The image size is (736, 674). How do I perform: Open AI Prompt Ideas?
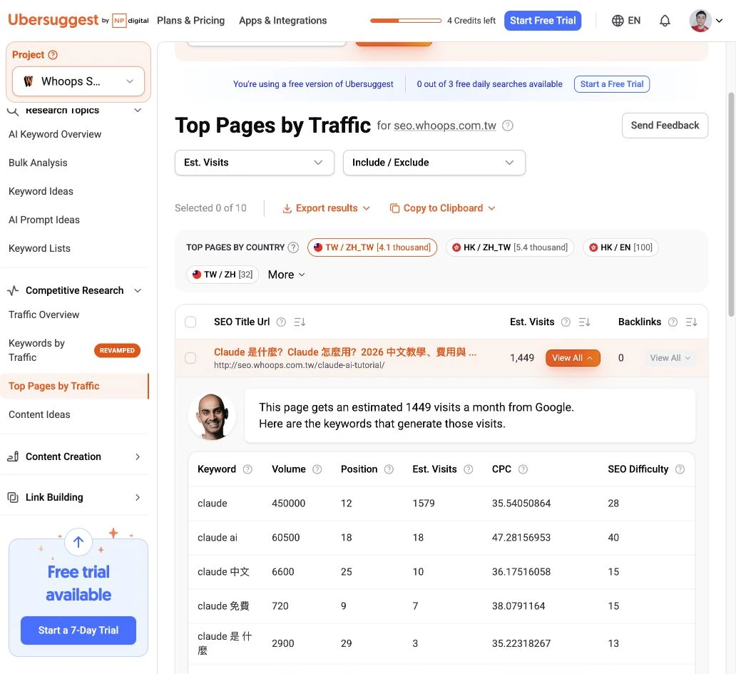(x=44, y=220)
